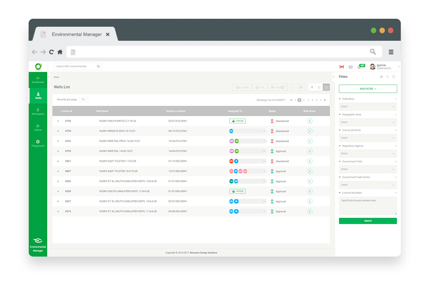The image size is (428, 287).
Task: Open the Regulatory Agency Select dropdown
Action: point(368,154)
